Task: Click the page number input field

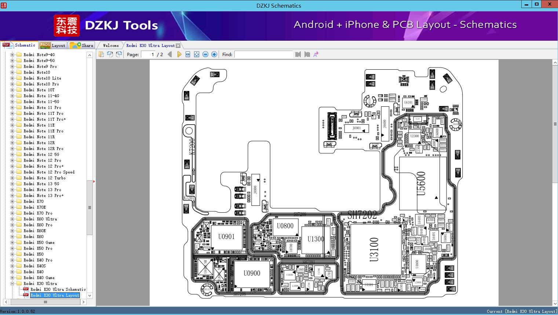Action: click(x=148, y=54)
